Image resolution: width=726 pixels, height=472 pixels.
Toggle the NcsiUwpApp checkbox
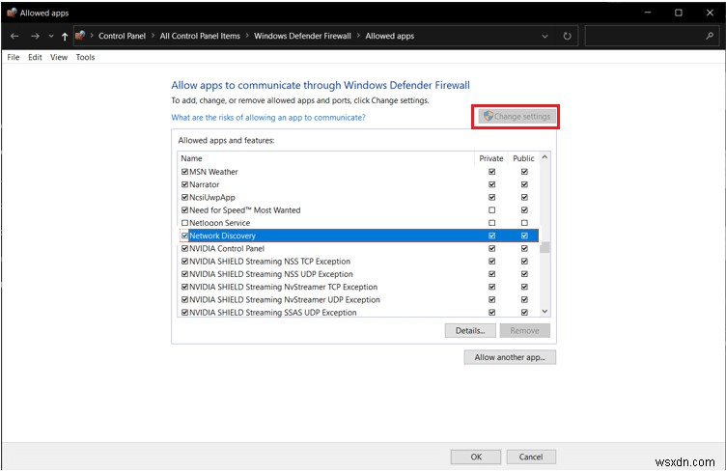[184, 197]
